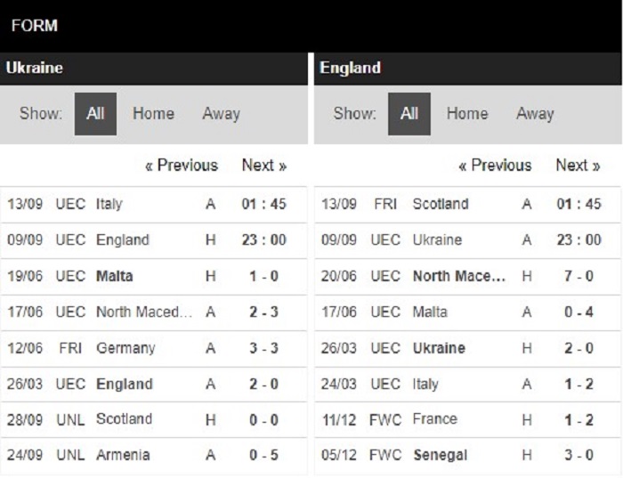
Task: Open England's Scotland friendly on 13/09
Action: coord(467,204)
